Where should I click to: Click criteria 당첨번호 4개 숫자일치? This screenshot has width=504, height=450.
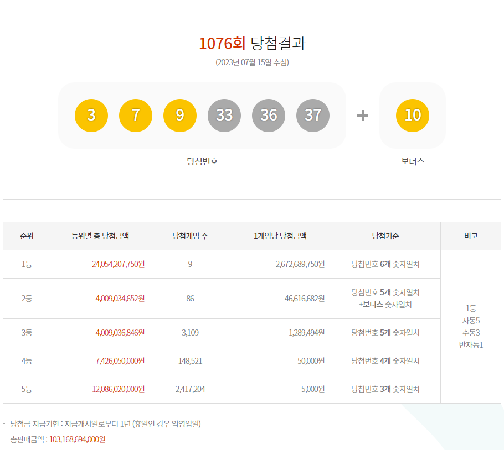click(385, 361)
